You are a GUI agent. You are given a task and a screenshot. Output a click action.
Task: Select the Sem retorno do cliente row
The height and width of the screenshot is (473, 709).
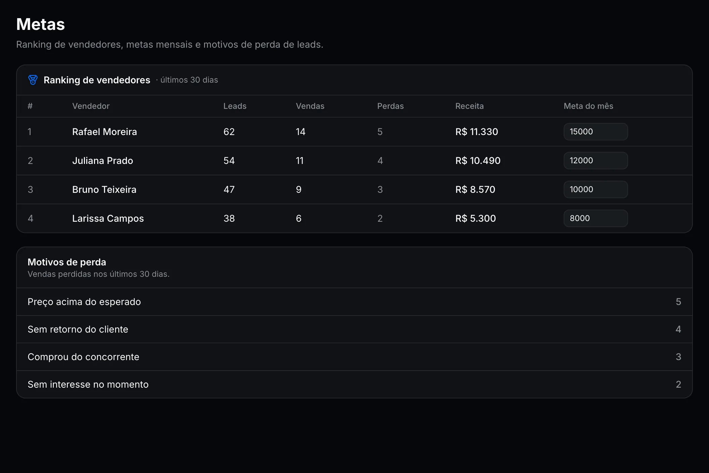click(354, 329)
